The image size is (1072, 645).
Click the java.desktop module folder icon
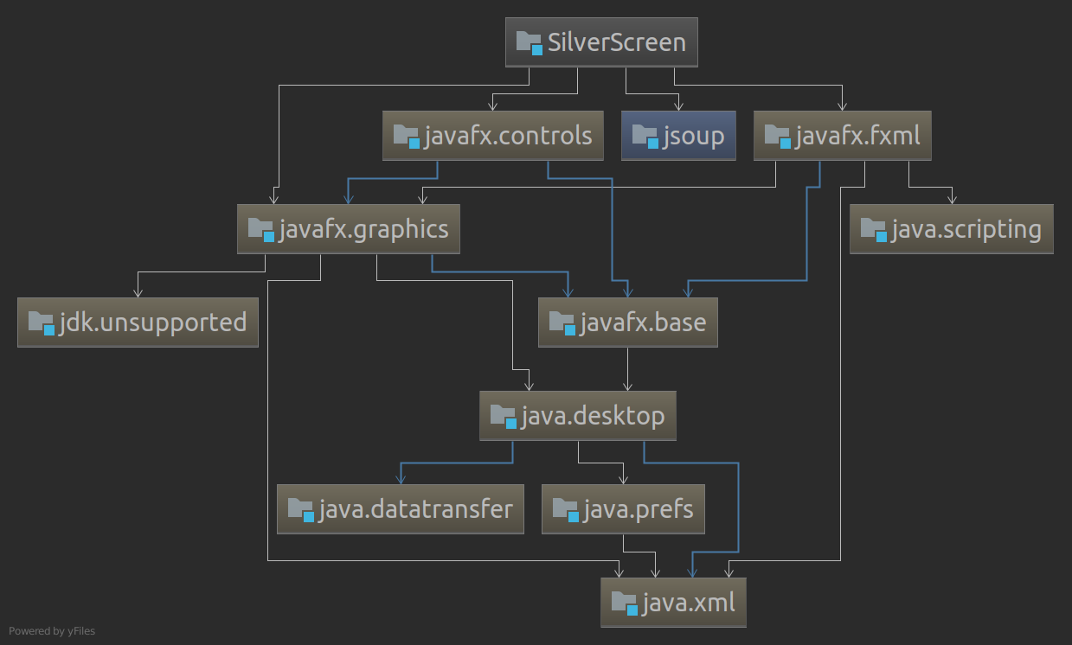point(504,416)
